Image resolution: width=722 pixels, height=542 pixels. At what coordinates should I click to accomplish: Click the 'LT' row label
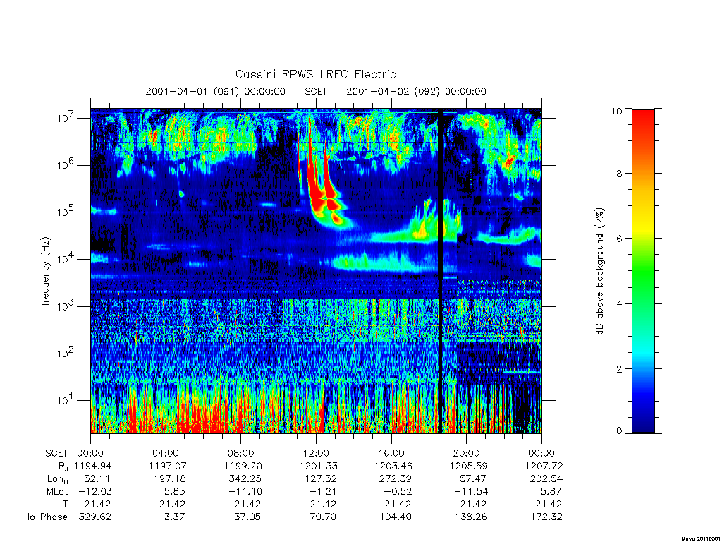62,504
